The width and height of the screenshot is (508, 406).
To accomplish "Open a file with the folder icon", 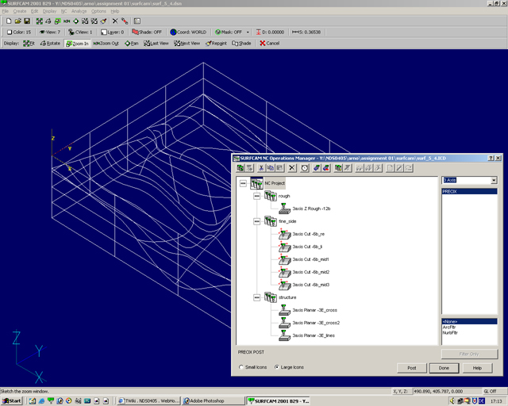I will (17, 21).
